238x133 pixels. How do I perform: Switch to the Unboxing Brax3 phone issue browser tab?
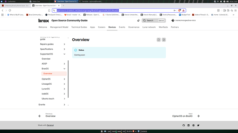pyautogui.click(x=15, y=5)
